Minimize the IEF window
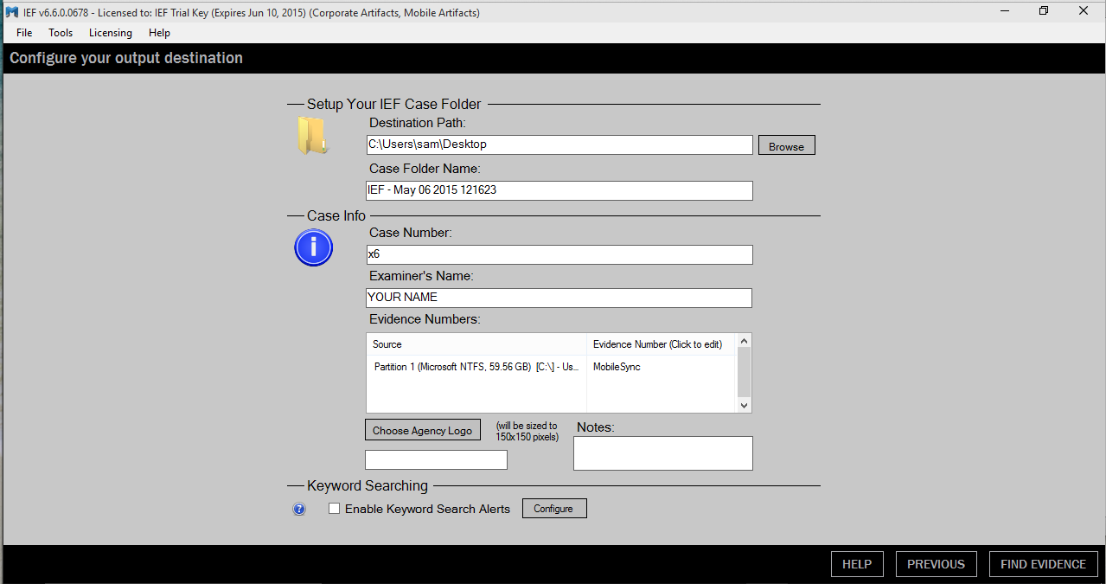 1005,11
